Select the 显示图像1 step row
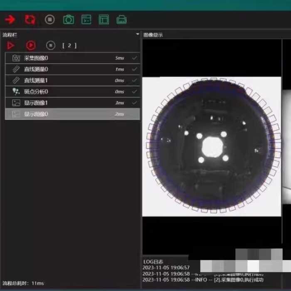291x291 pixels. 73,103
